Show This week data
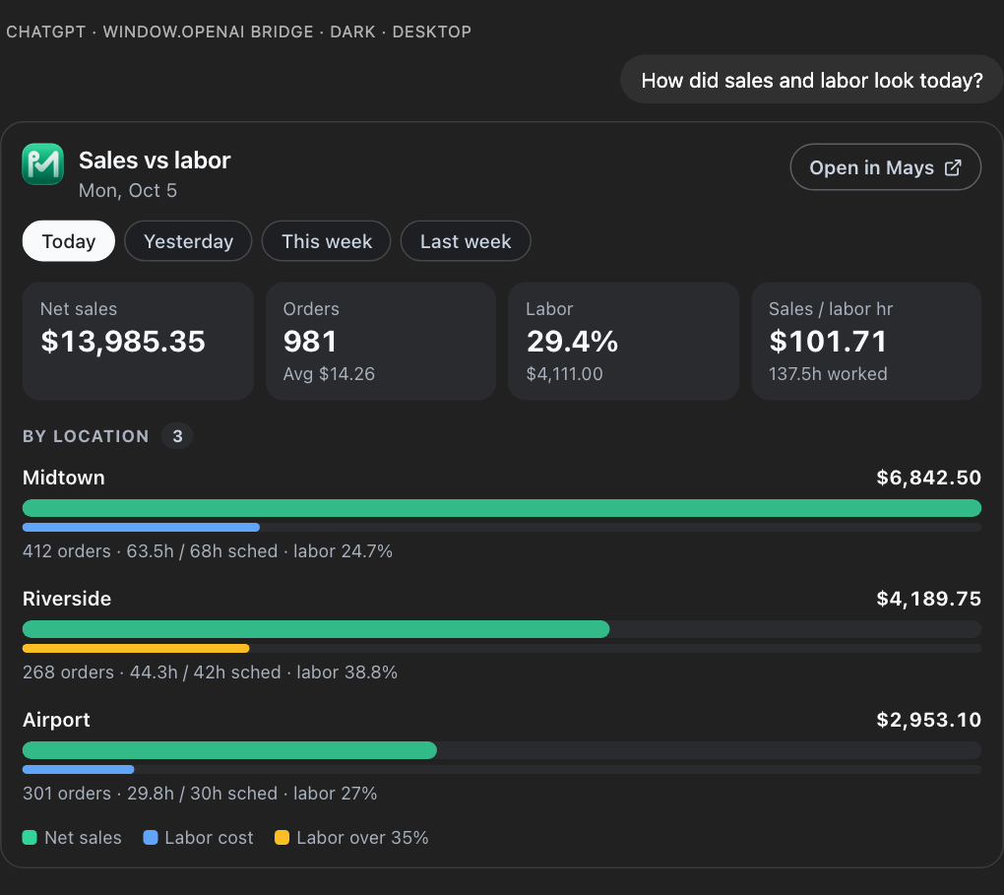The width and height of the screenshot is (1004, 895). coord(327,241)
